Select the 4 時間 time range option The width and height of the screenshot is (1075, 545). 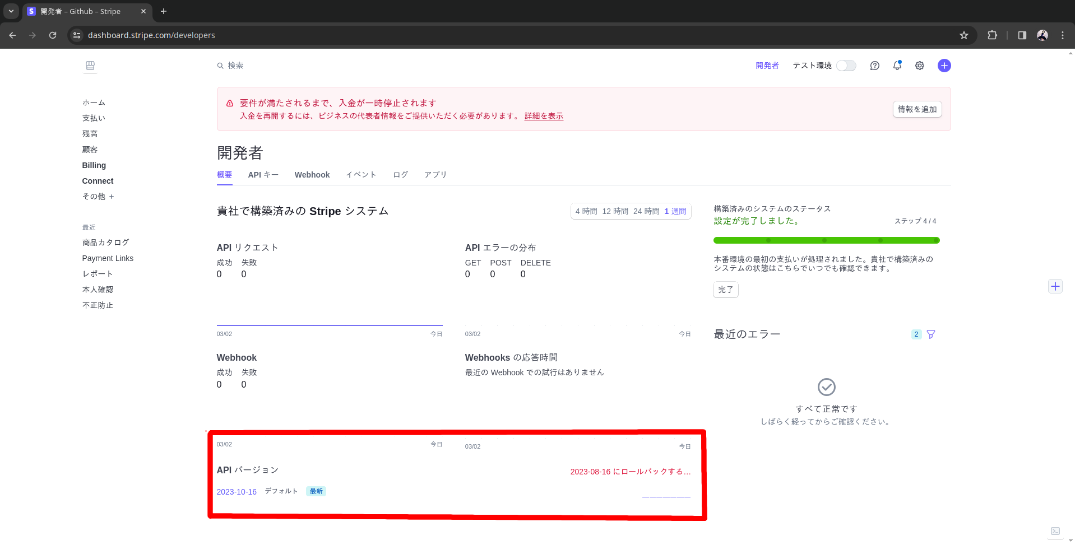pos(586,211)
